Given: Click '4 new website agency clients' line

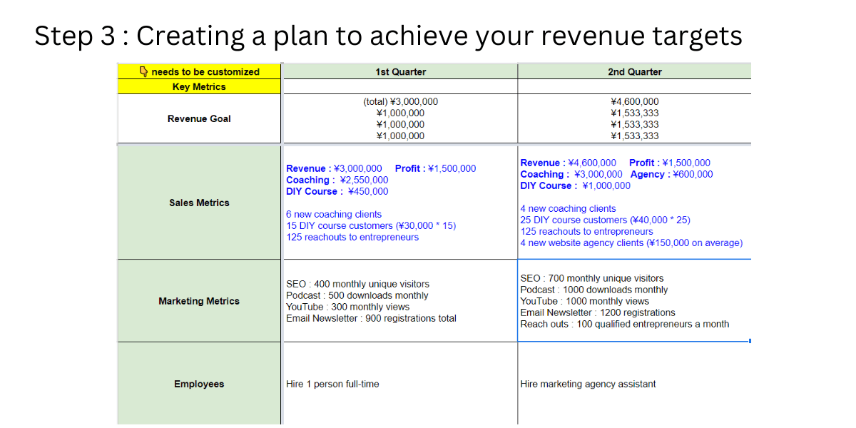Looking at the screenshot, I should tap(631, 243).
